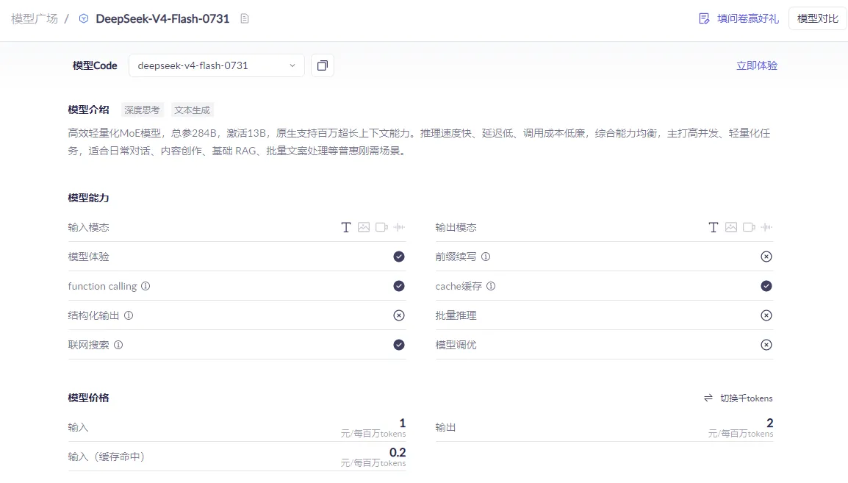Click the DeepSeek-V4-Flash-0731 page title
The image size is (848, 483).
tap(163, 19)
